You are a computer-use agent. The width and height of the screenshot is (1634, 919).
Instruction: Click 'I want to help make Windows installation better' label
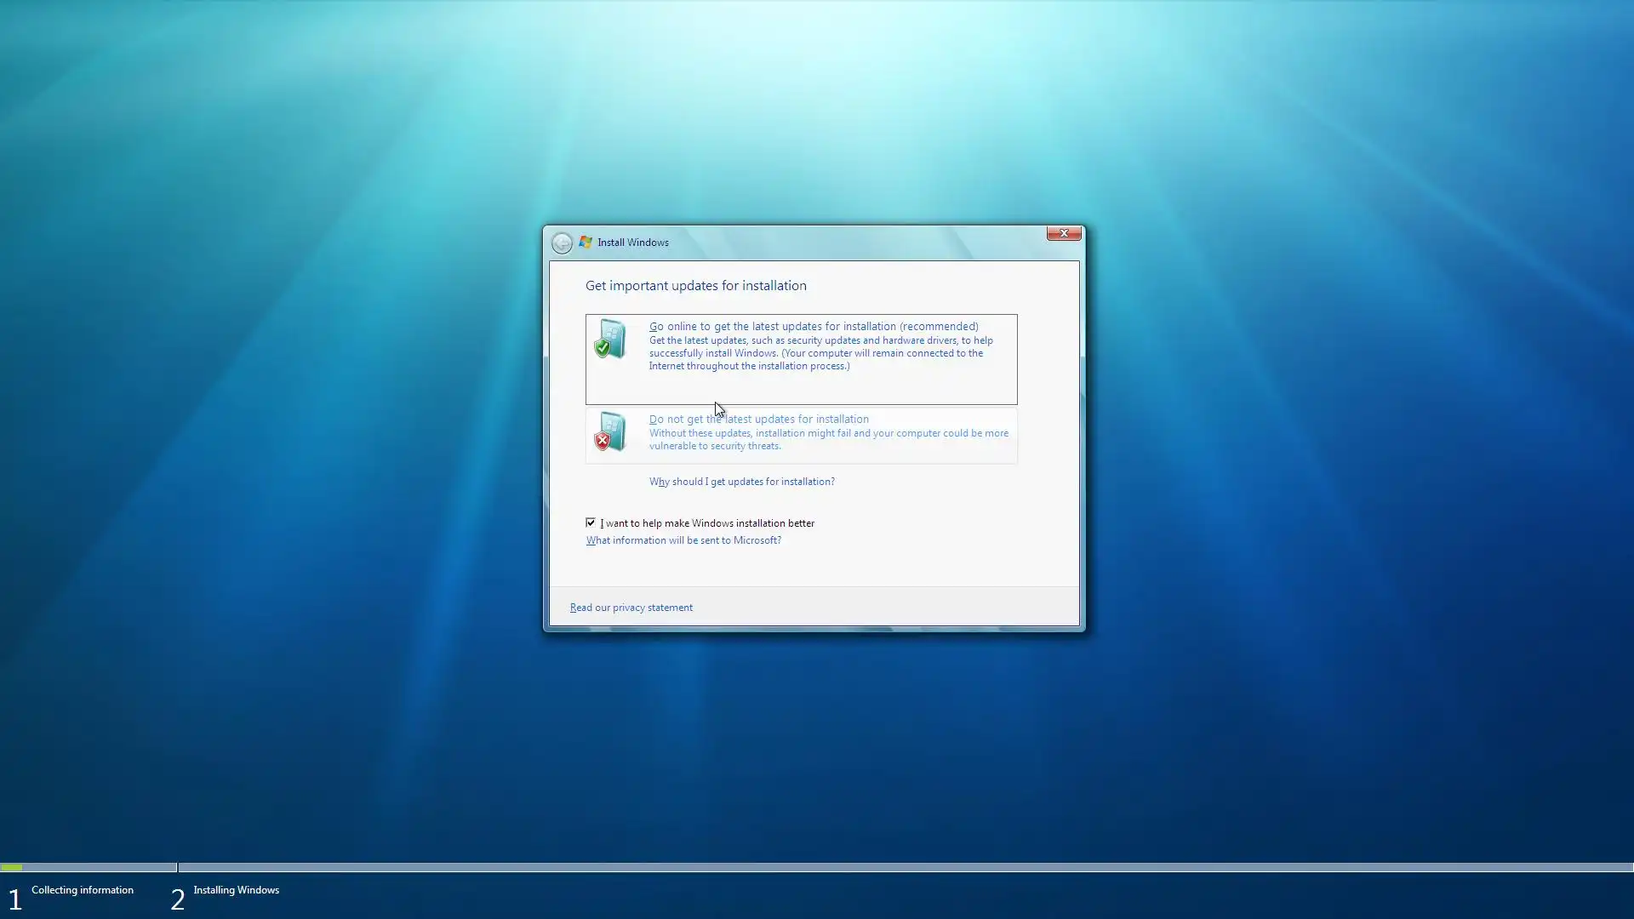click(x=707, y=523)
